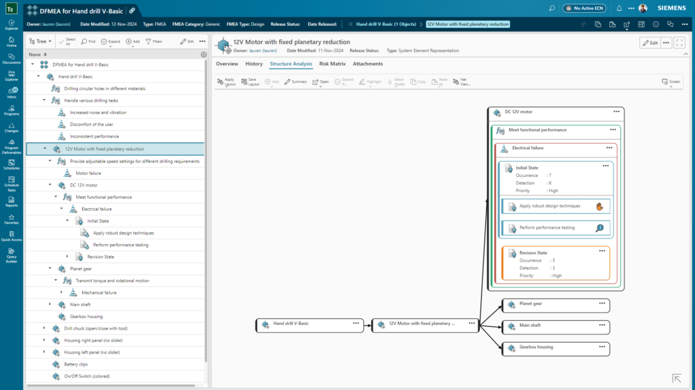Click the Filters icon in tree toolbar
695x390 pixels.
click(x=153, y=41)
